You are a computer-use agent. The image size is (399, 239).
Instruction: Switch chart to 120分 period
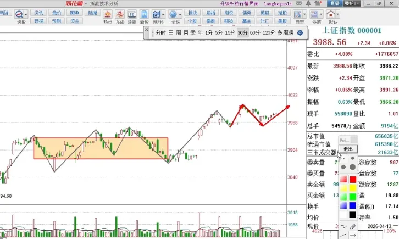pos(269,33)
